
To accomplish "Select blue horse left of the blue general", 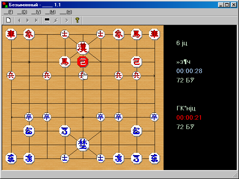I will tap(65, 131).
